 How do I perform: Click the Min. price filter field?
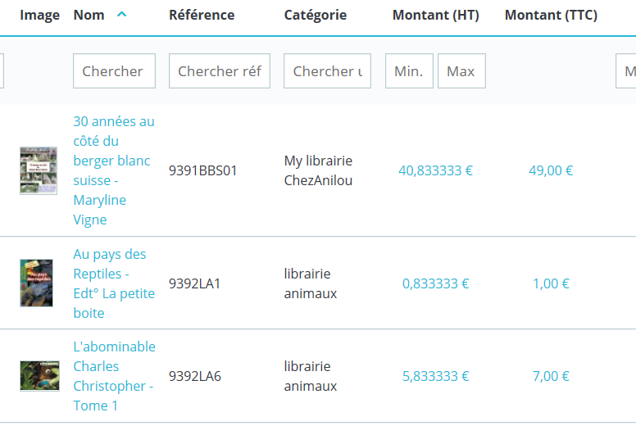point(409,71)
